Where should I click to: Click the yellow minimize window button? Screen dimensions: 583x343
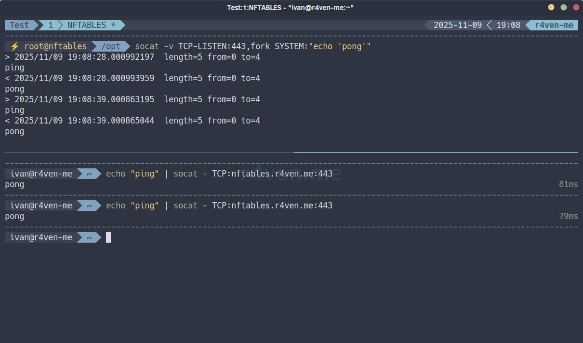551,7
